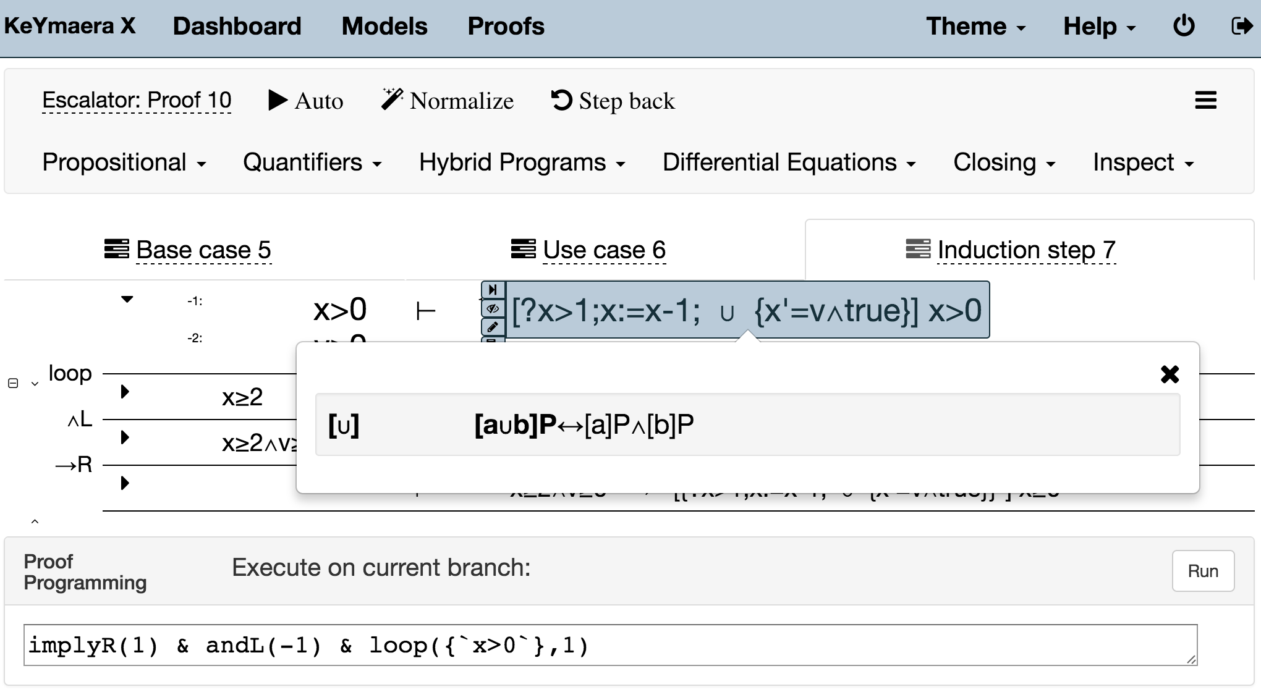Switch to the Base case 5 tab

203,250
